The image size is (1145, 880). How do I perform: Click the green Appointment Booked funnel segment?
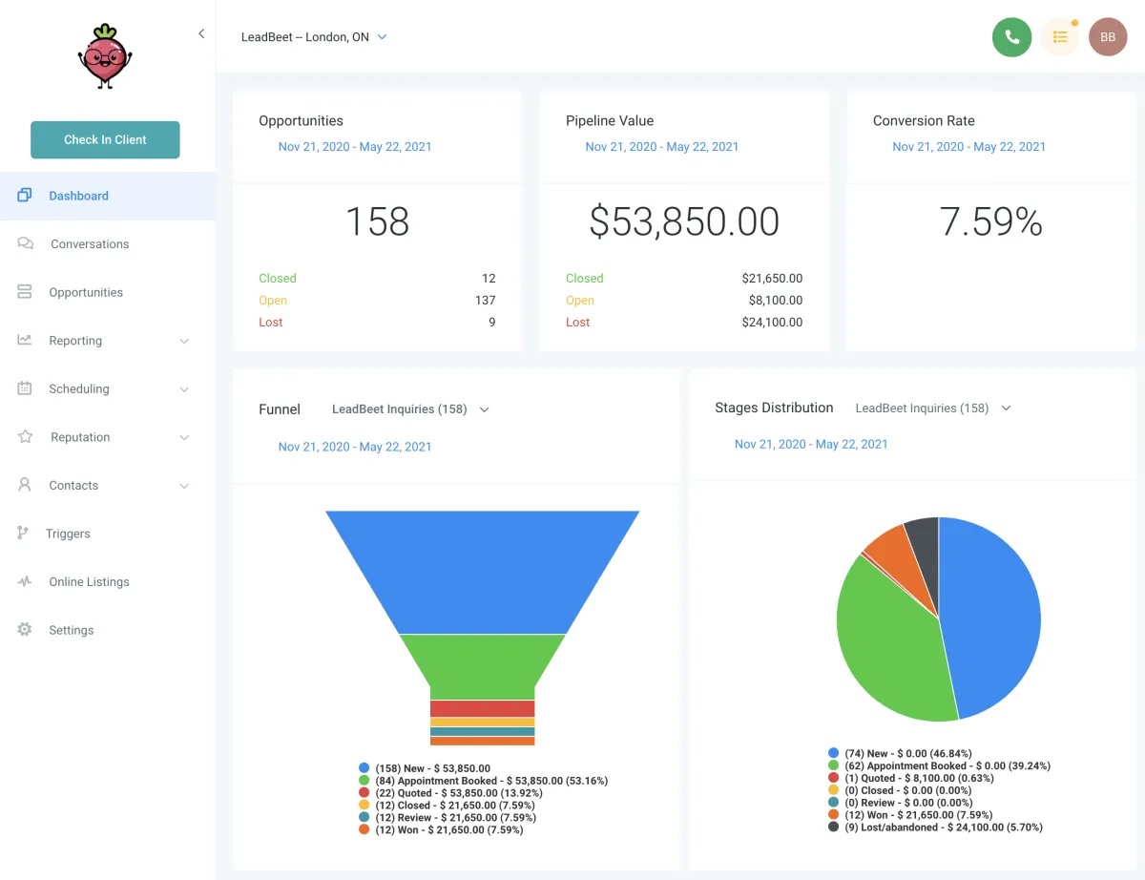tap(482, 665)
